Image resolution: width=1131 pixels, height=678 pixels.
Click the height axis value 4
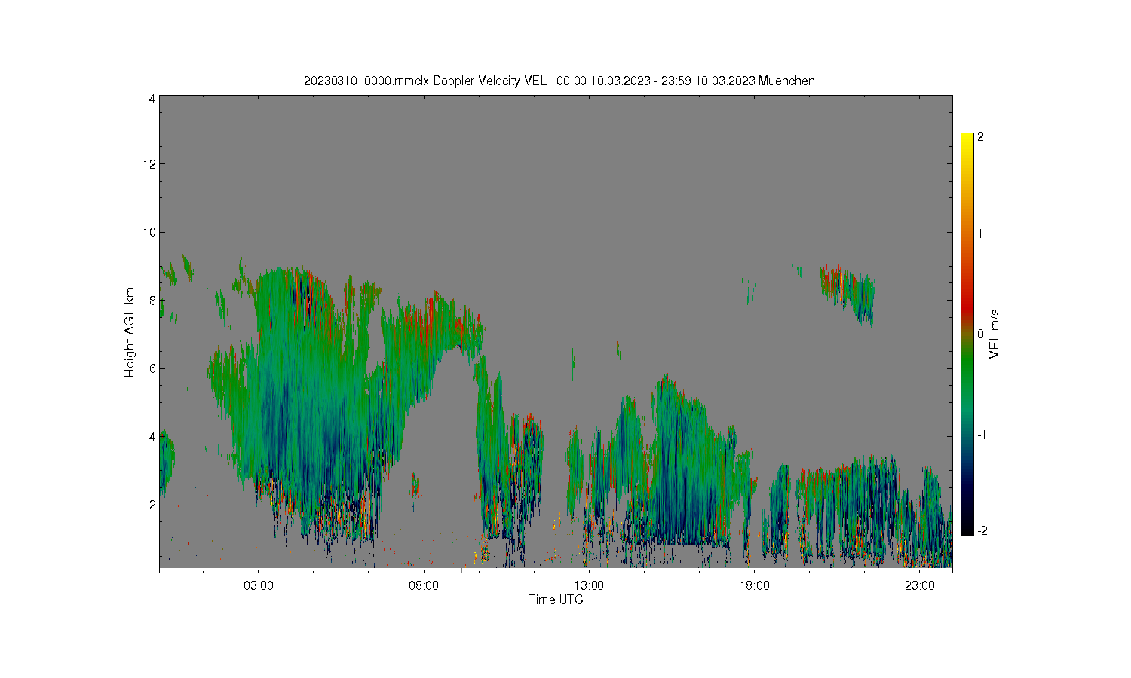pyautogui.click(x=152, y=437)
